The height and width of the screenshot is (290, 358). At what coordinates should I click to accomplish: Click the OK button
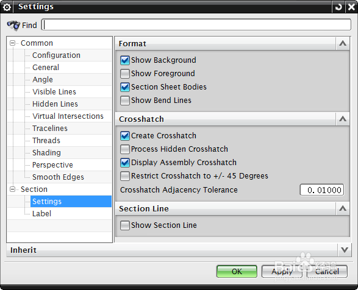point(237,271)
